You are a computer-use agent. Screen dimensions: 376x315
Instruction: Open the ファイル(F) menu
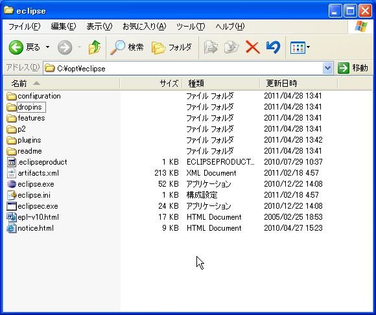25,27
